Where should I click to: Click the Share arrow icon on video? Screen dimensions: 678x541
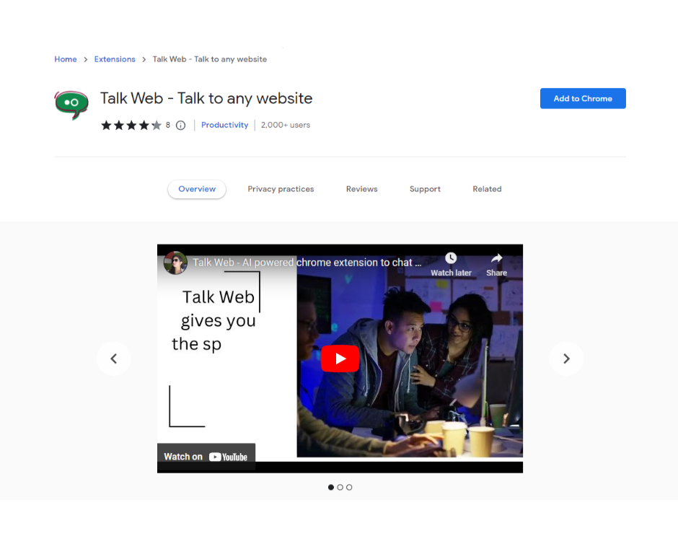[x=496, y=258]
